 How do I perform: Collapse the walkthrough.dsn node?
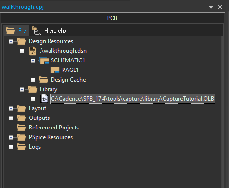coord(22,51)
